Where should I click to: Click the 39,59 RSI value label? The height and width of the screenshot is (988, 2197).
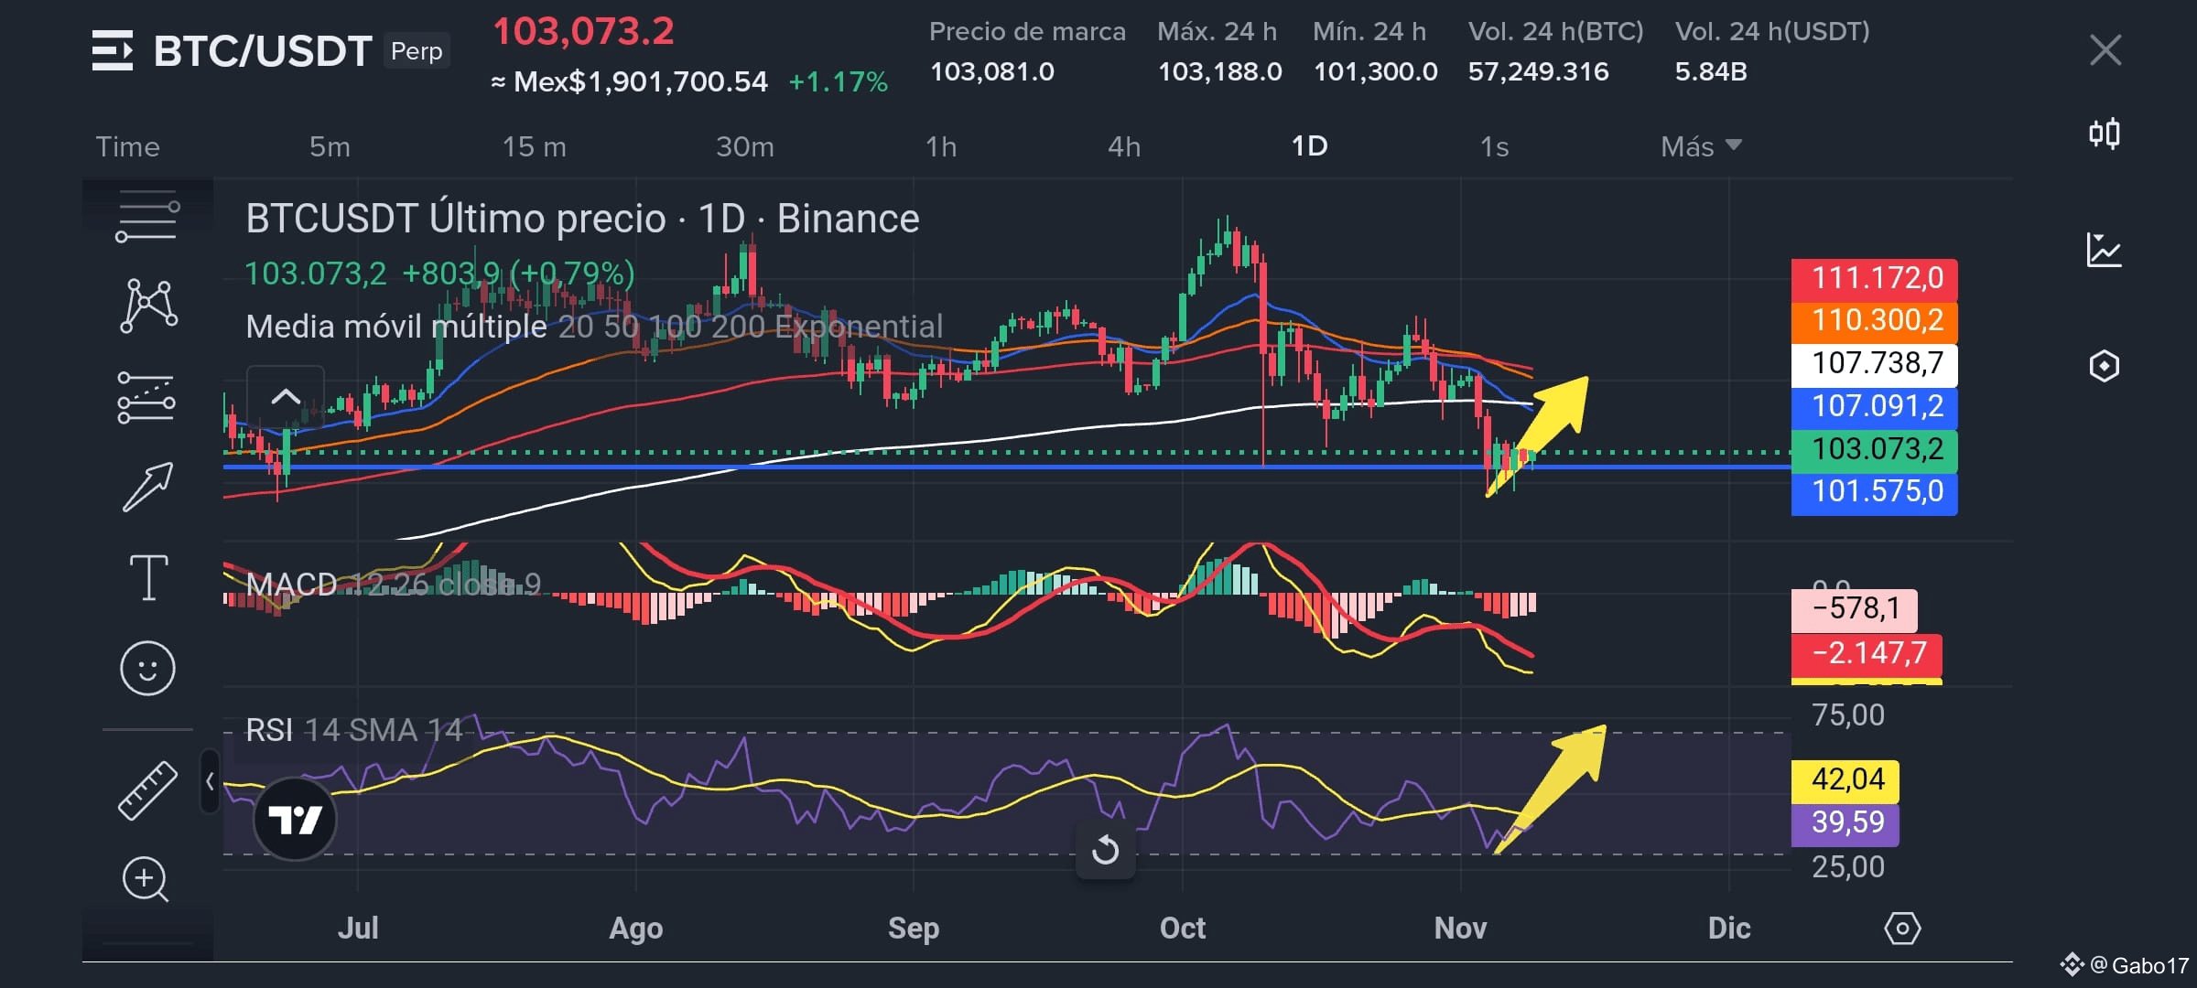(x=1845, y=823)
